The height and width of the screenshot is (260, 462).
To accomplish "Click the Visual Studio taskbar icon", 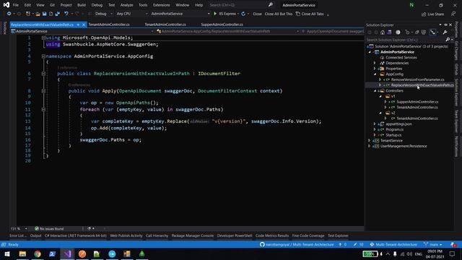I will click(67, 253).
